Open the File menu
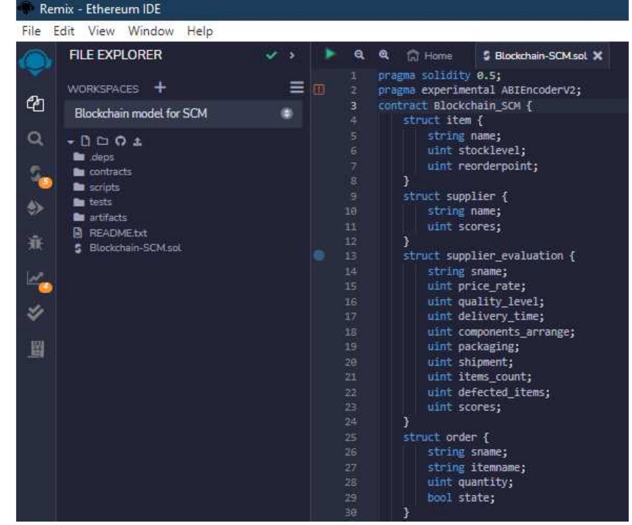632x525 pixels. point(31,31)
